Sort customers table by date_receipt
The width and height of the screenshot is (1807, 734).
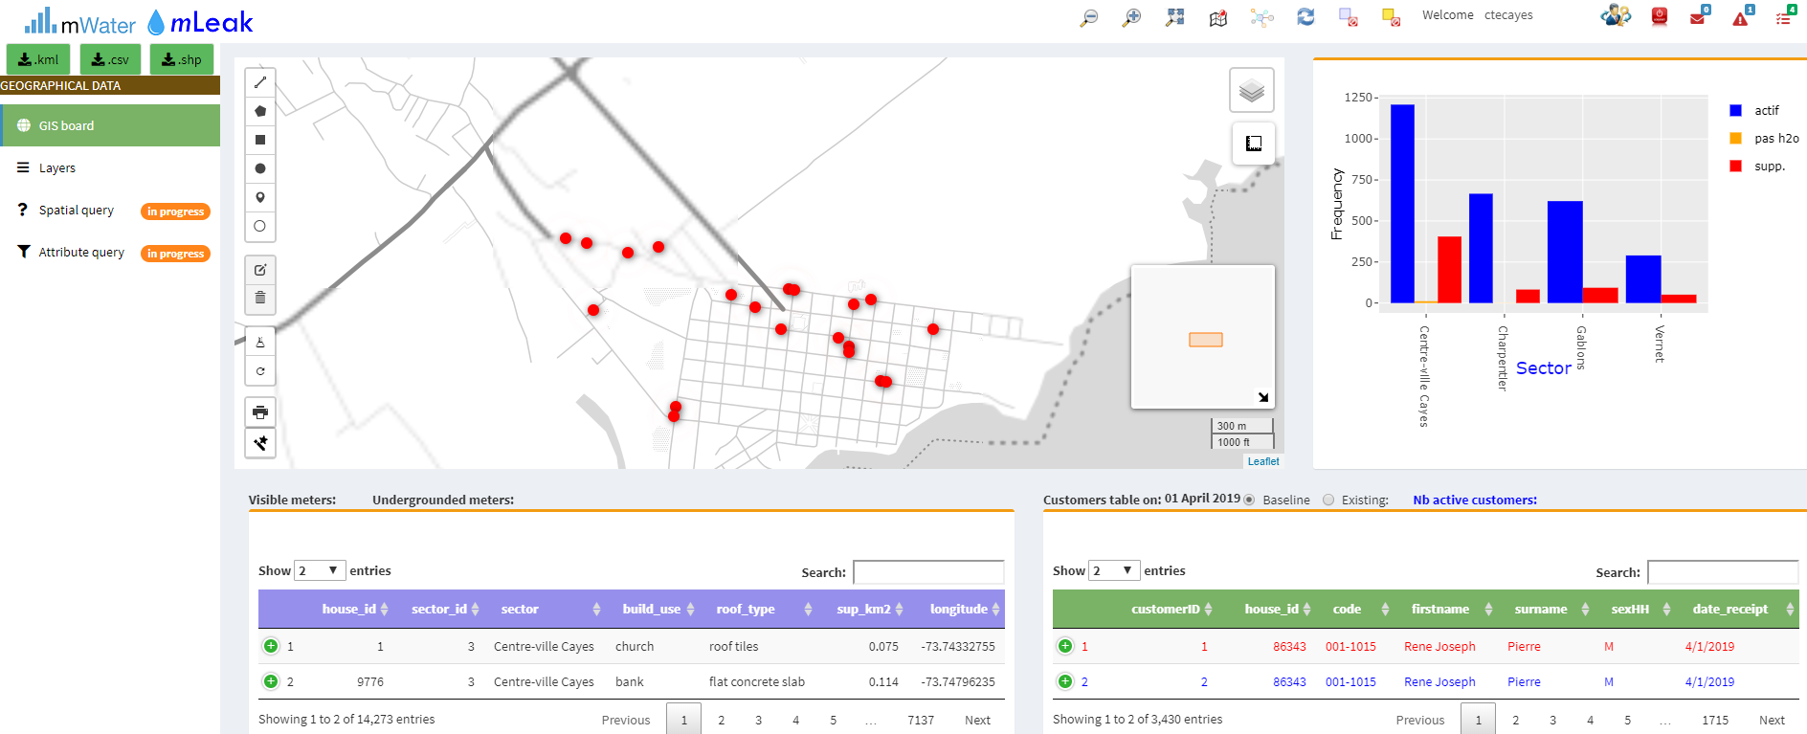pos(1738,609)
